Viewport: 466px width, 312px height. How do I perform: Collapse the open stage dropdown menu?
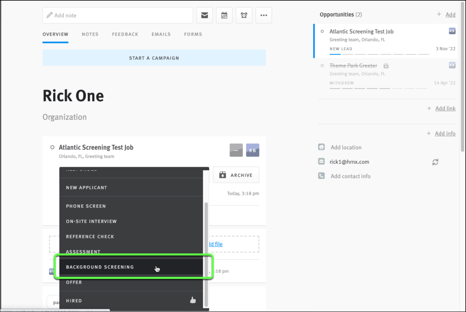click(236, 150)
